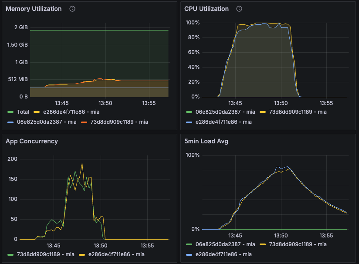The image size is (359, 264).
Task: Open the CPU Utilization panel title menu
Action: coord(206,9)
